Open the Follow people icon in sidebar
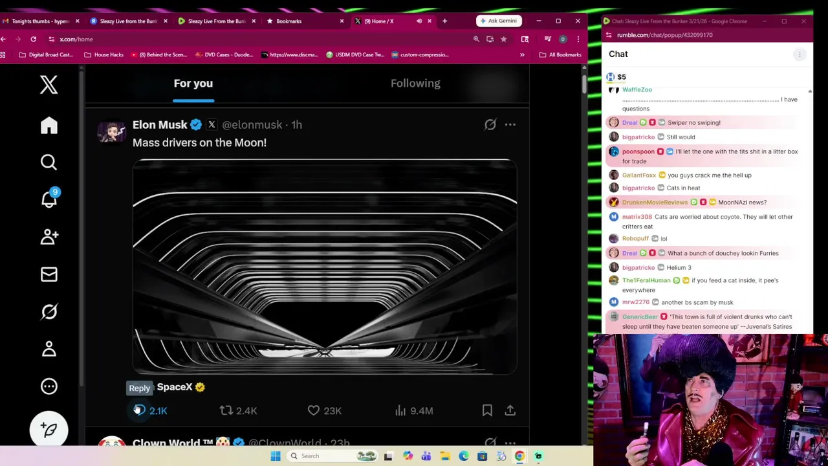The width and height of the screenshot is (828, 466). (49, 237)
